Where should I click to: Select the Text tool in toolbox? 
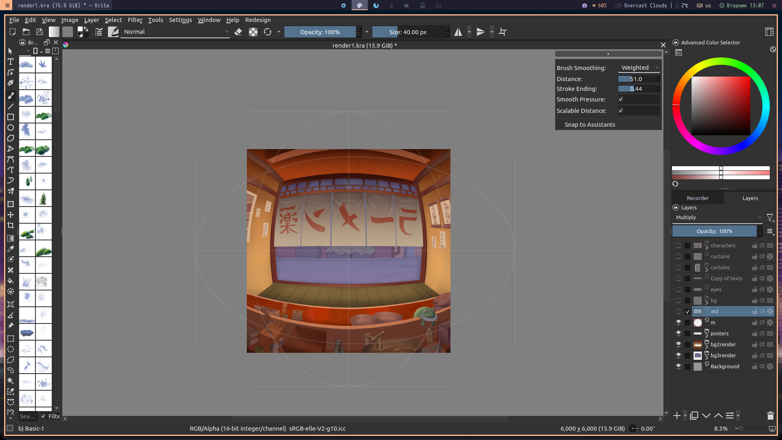[11, 62]
